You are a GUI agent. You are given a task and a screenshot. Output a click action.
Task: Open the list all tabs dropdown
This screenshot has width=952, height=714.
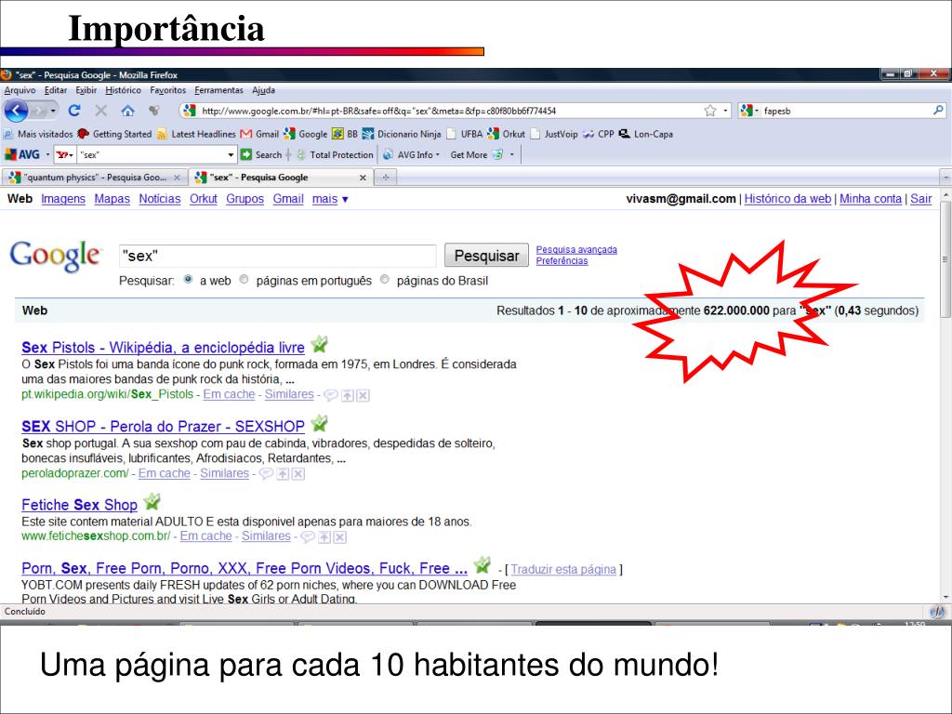945,178
